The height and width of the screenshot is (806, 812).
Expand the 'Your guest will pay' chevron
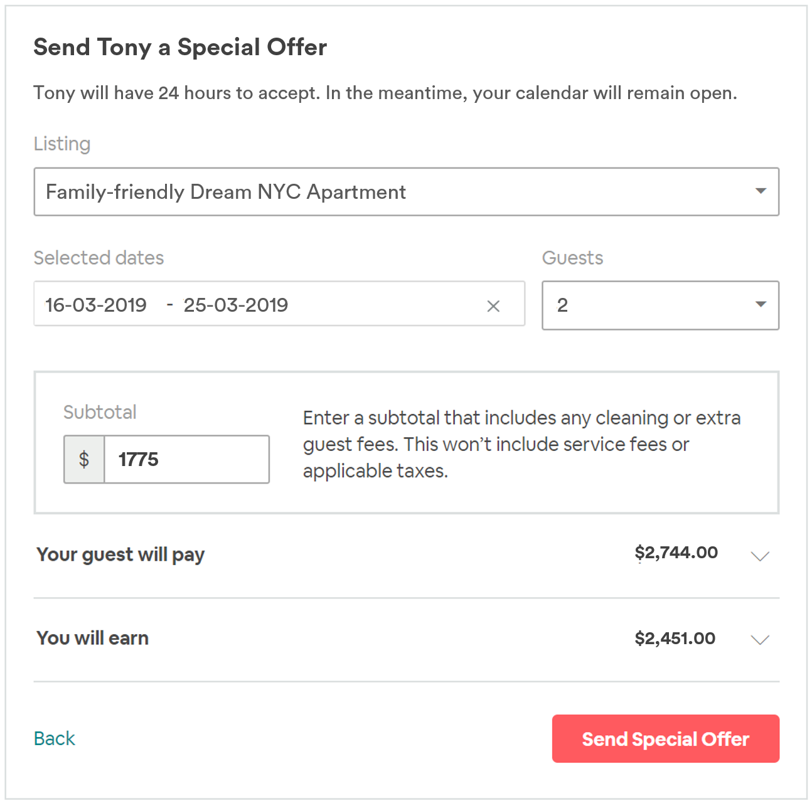tap(760, 556)
